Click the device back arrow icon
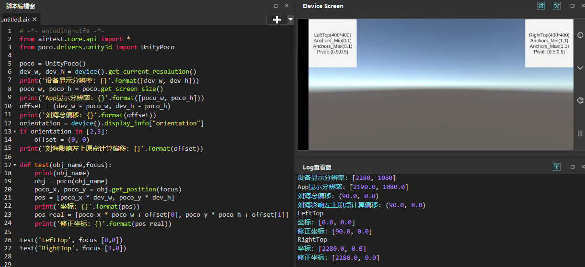Image resolution: width=585 pixels, height=267 pixels. click(x=580, y=100)
